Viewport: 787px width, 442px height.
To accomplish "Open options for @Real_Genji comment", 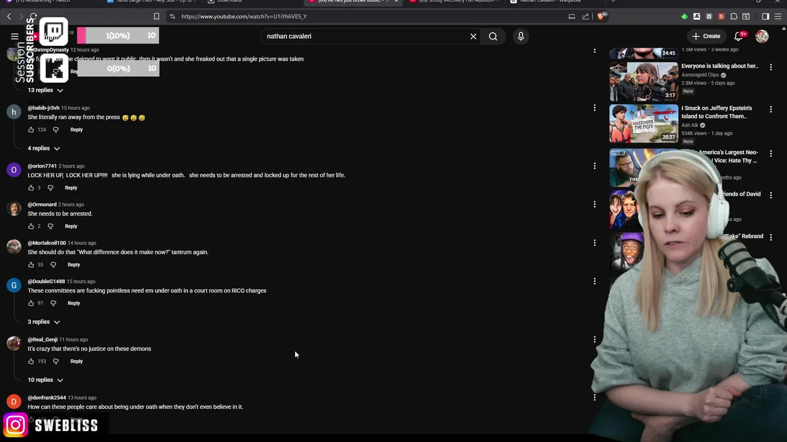I will pyautogui.click(x=595, y=339).
